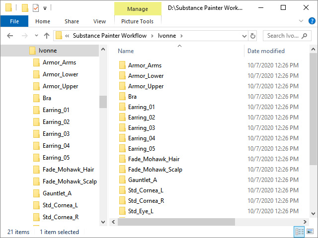Open the recent locations dropdown arrow

point(36,36)
